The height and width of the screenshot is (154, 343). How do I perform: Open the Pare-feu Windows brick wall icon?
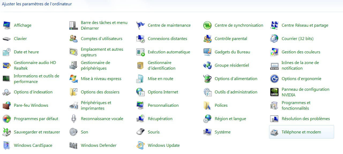tap(7, 105)
